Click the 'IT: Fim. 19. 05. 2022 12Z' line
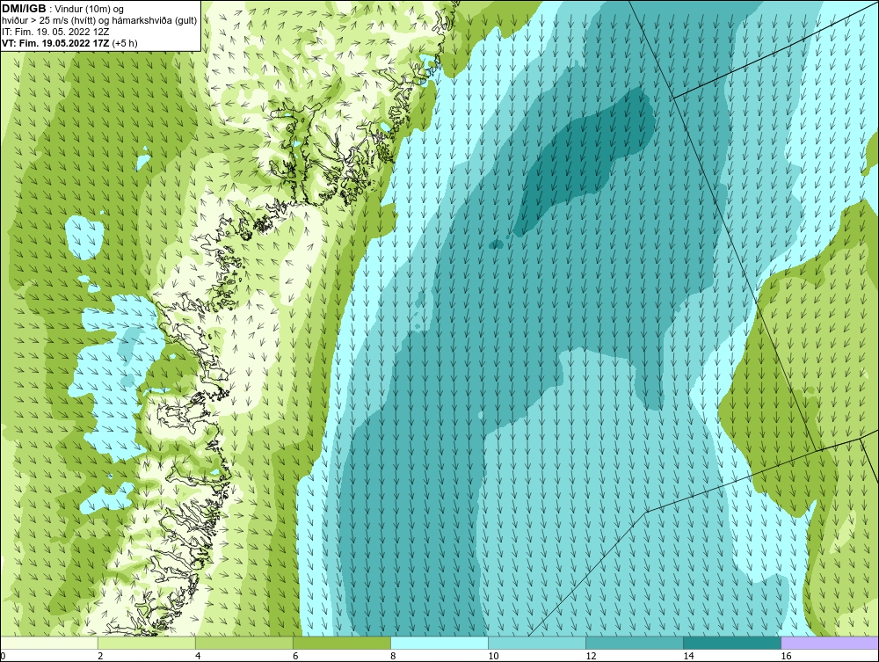 (x=55, y=32)
